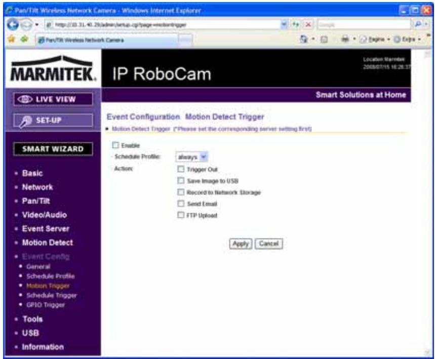Click the Add to Favorites icon

24,39
